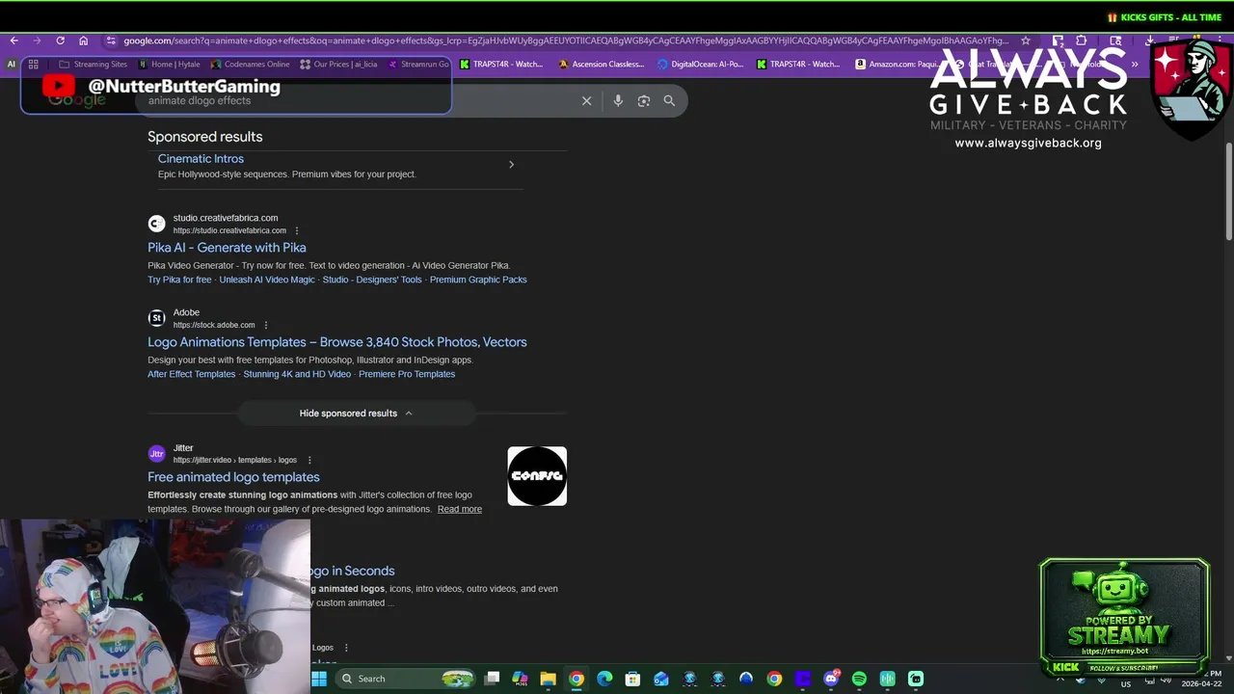Viewport: 1234px width, 694px height.
Task: Go to the browser home page icon
Action: pos(83,40)
